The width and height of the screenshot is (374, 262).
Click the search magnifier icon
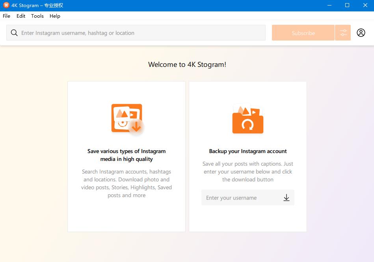[x=14, y=33]
